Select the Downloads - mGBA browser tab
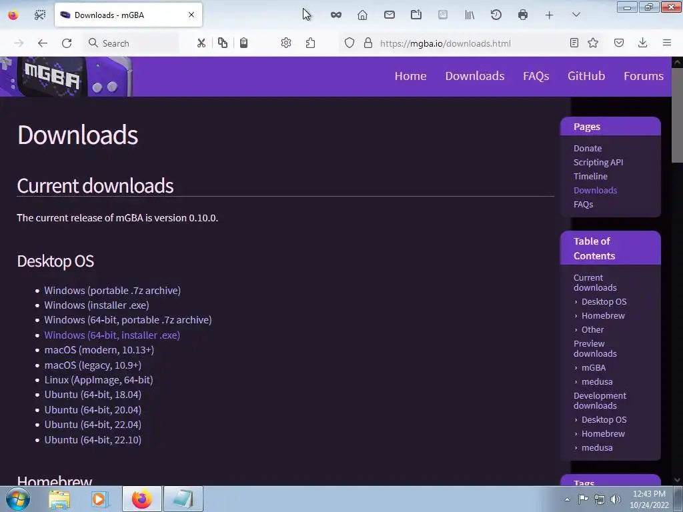 128,15
